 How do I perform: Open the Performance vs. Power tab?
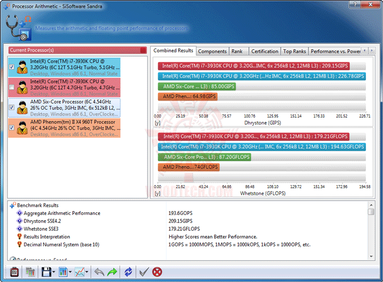[x=335, y=51]
